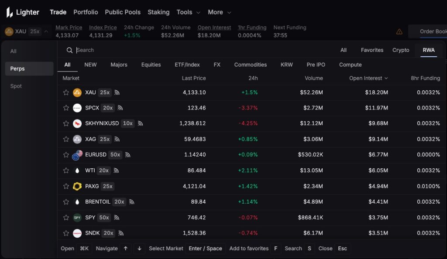Go to Portfolio page

point(86,12)
